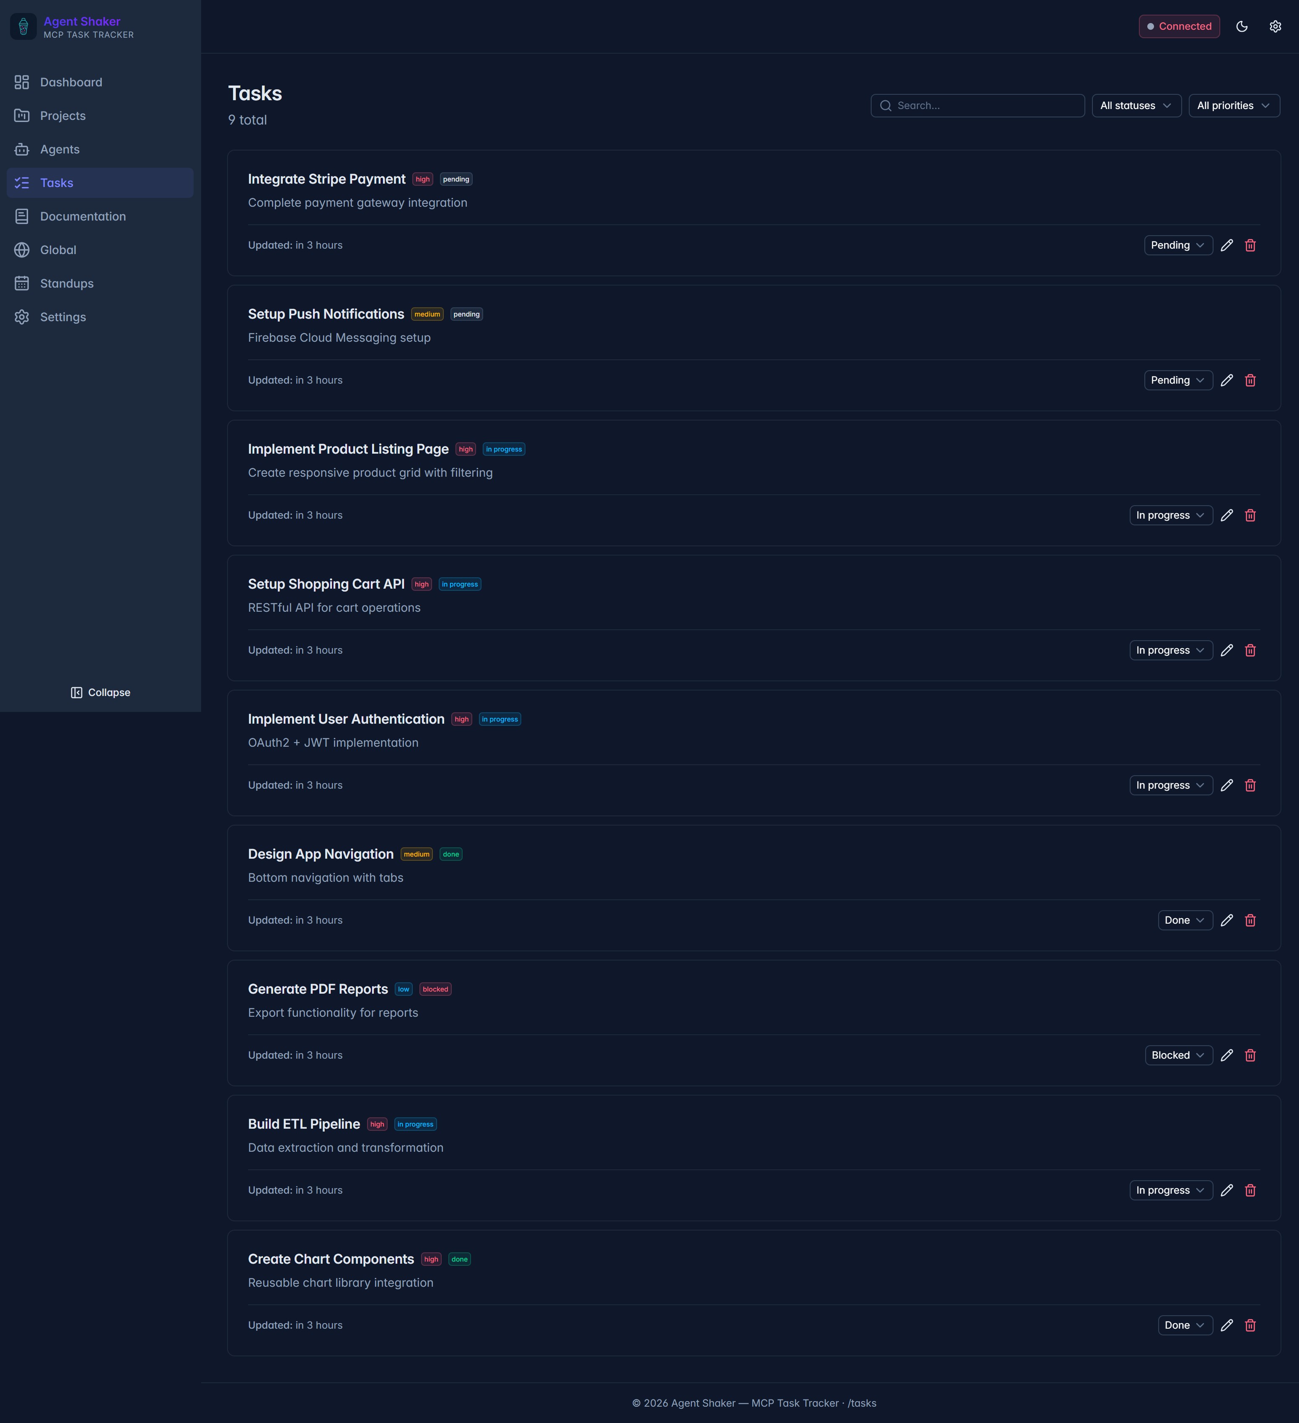Open Blocked status dropdown for Generate PDF Reports
This screenshot has height=1423, width=1299.
(x=1178, y=1055)
